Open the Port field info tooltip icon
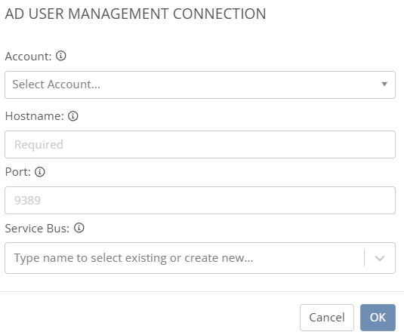 (x=40, y=172)
